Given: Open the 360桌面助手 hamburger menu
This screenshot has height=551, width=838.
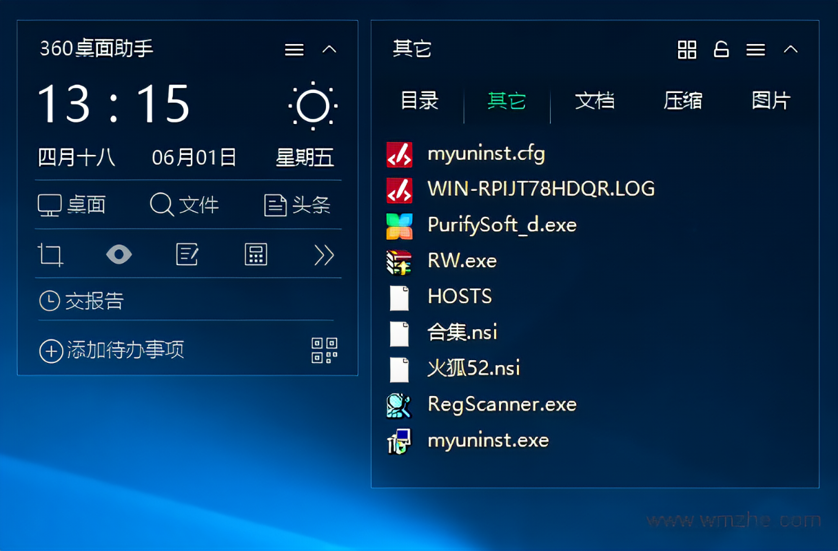Looking at the screenshot, I should coord(294,50).
